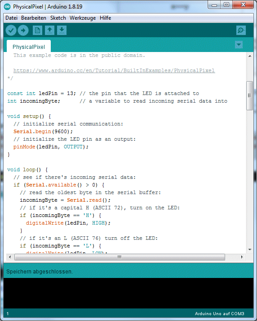Image resolution: width=257 pixels, height=321 pixels.
Task: Minimize the Arduino window
Action: tap(214, 5)
